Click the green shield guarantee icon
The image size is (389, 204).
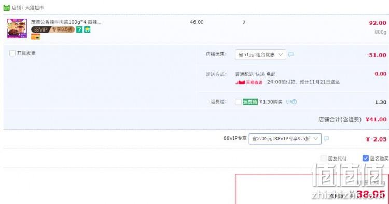pyautogui.click(x=87, y=29)
